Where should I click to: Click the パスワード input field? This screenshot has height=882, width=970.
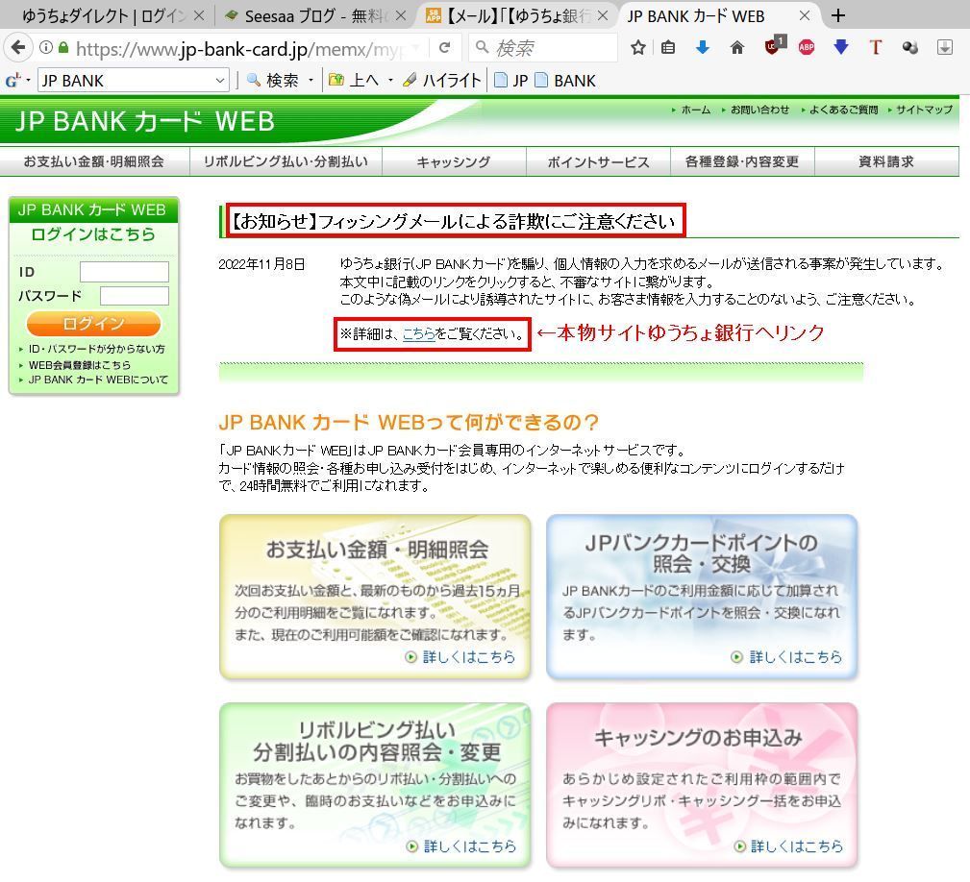click(x=135, y=296)
